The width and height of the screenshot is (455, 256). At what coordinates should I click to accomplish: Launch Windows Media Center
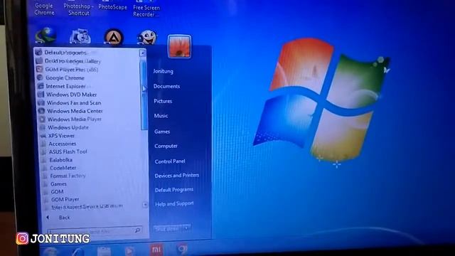[x=75, y=111]
